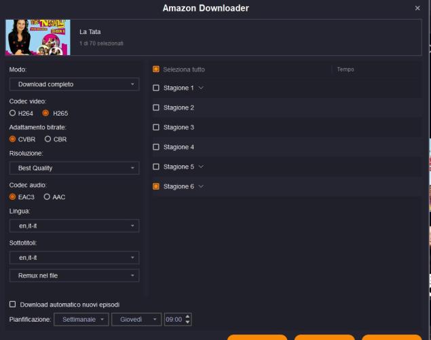Open the Settimanale schedule dropdown
Viewport: 431px width, 340px height.
click(81, 320)
